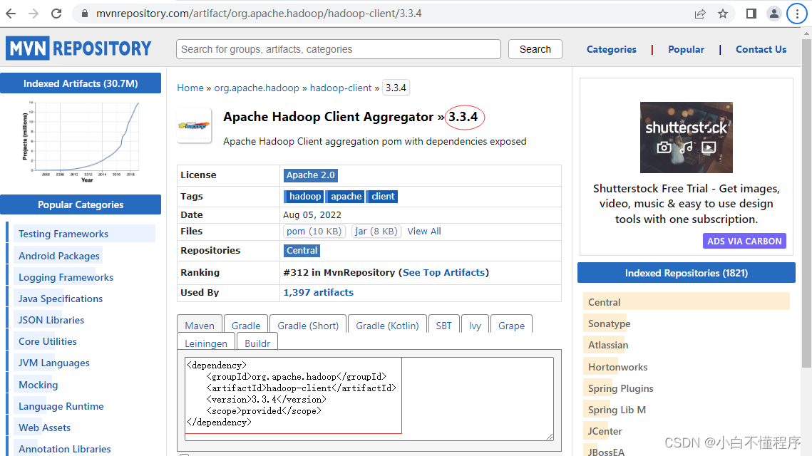Open the Atlassian repository
The height and width of the screenshot is (456, 812).
(x=608, y=346)
